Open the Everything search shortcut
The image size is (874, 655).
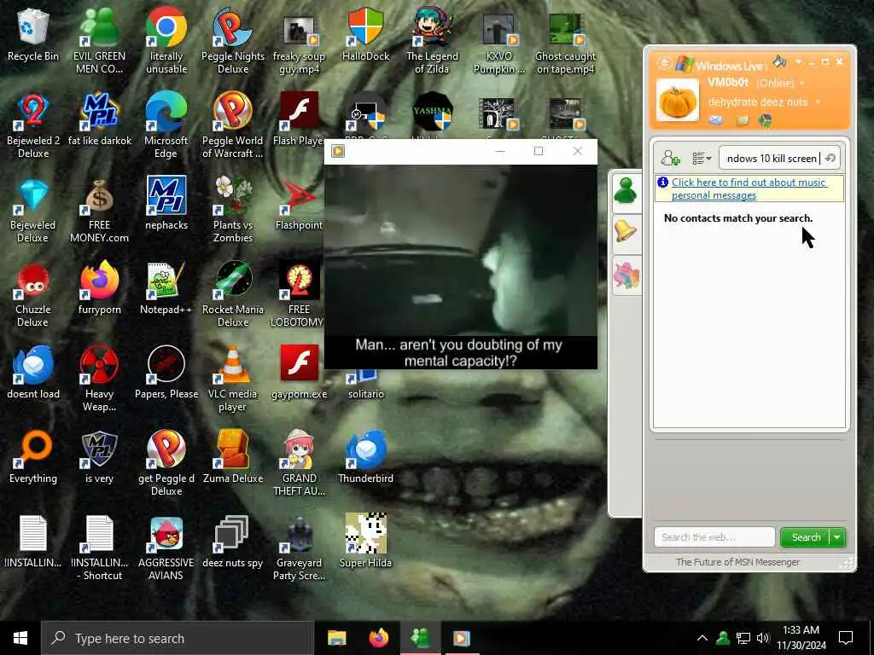click(x=33, y=457)
